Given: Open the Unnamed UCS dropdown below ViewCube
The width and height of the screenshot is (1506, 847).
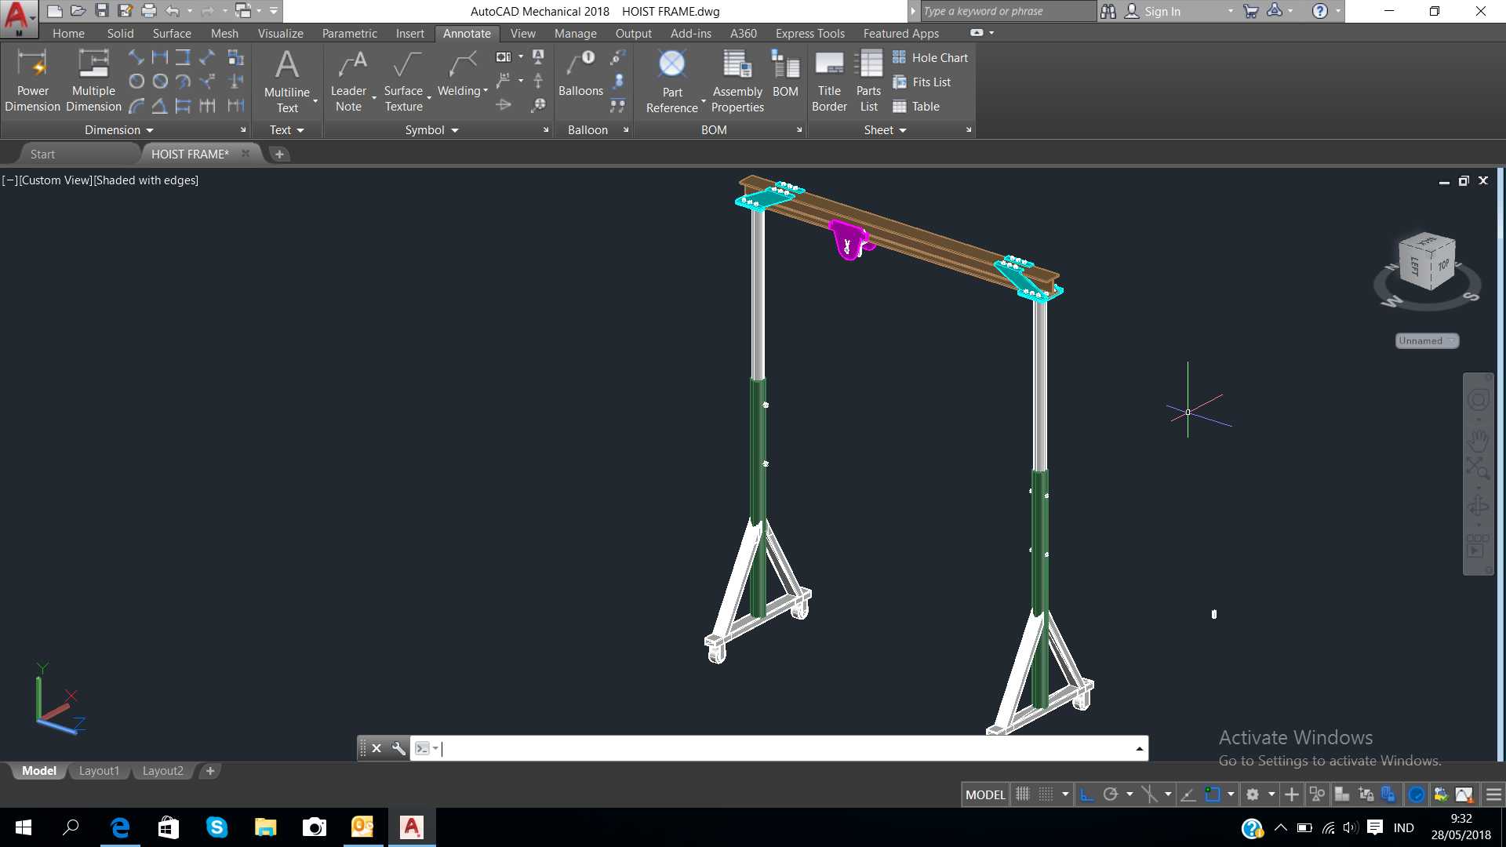Looking at the screenshot, I should tap(1427, 340).
